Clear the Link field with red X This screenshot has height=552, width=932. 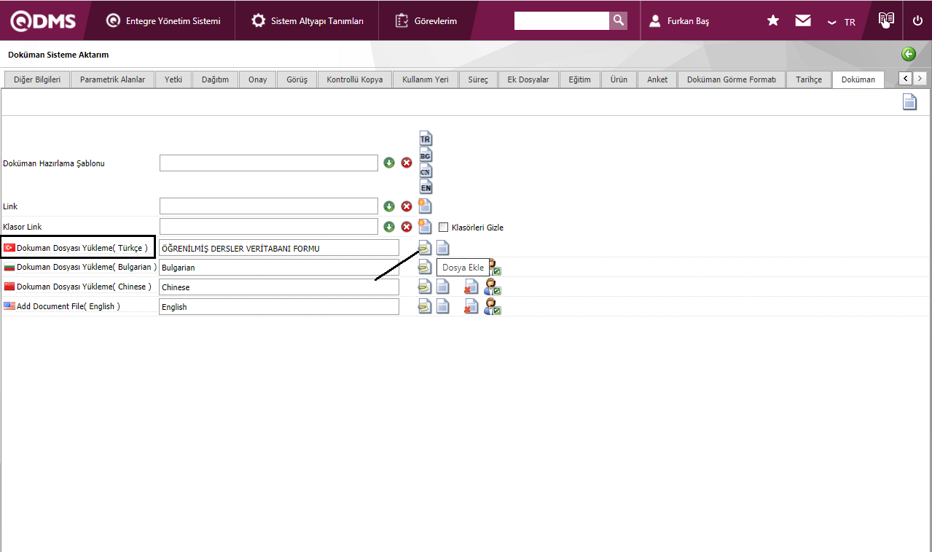(407, 206)
